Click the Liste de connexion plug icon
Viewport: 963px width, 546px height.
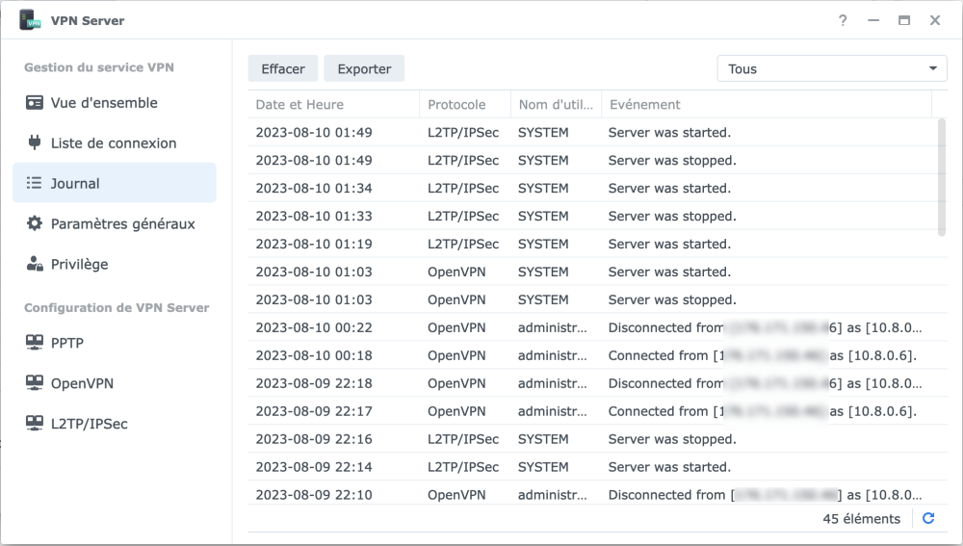pyautogui.click(x=35, y=143)
